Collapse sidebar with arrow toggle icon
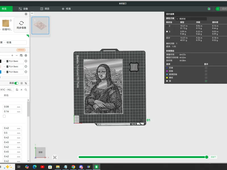 (x=32, y=13)
